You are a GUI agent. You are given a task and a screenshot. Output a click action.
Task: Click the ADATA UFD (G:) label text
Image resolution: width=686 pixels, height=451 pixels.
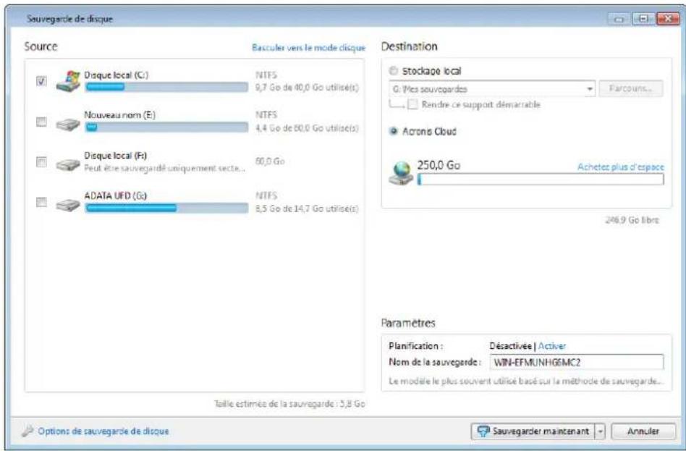coord(116,195)
